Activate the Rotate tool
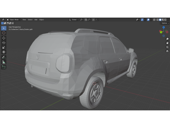This screenshot has width=170, height=128. click(4, 43)
